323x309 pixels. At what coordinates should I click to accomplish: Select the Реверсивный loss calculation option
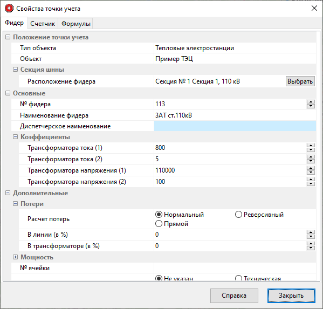(259, 215)
